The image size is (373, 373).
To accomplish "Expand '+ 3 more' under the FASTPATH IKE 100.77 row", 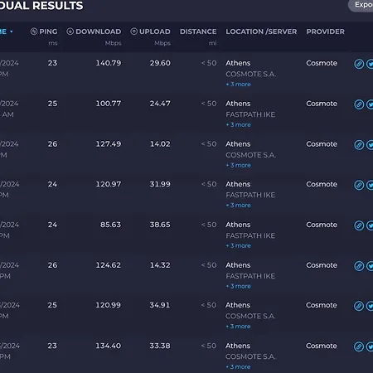I will 238,125.
